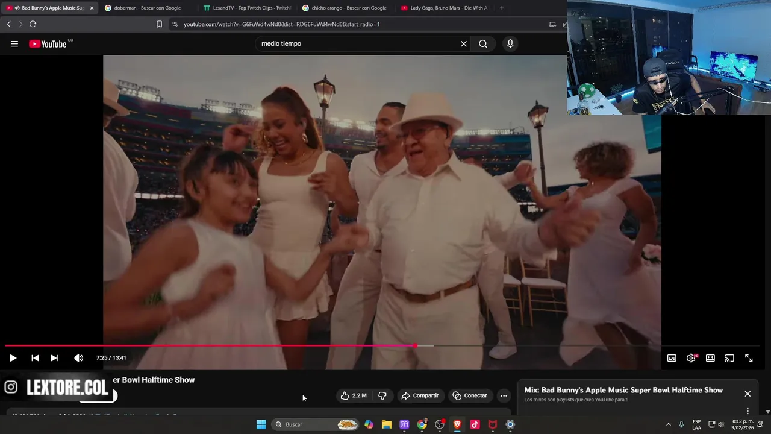
Task: Switch to 'doberman - Buscar con Google' tab
Action: coord(148,8)
